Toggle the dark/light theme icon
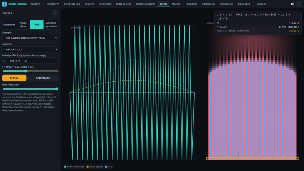This screenshot has height=171, width=304. tap(292, 4)
